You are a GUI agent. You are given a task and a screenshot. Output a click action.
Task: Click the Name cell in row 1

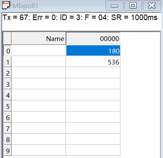(39, 61)
